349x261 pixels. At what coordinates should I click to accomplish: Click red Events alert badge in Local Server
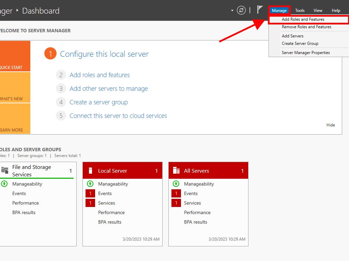pyautogui.click(x=90, y=193)
